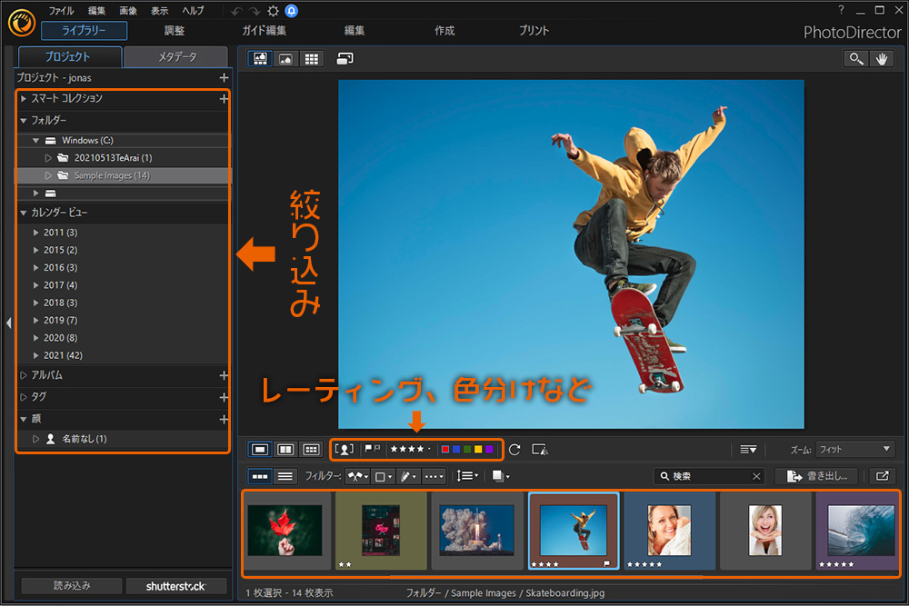
Task: Open the 画像 menu
Action: [x=128, y=10]
